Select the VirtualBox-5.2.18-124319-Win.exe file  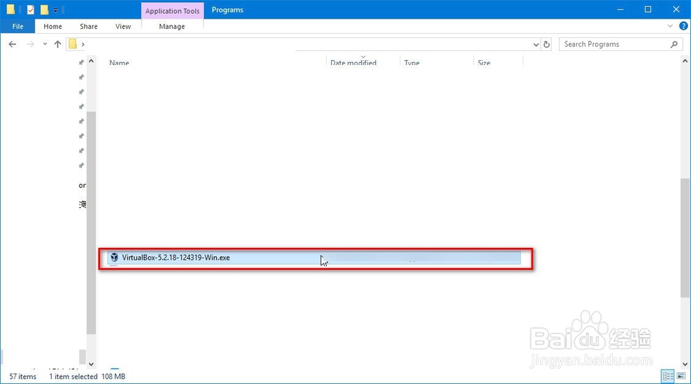tap(314, 258)
